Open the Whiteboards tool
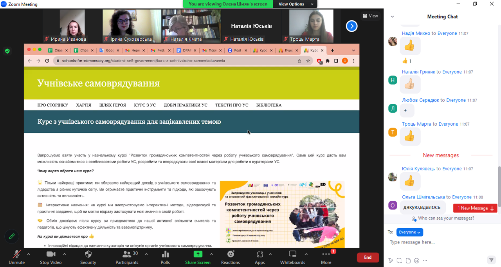 pyautogui.click(x=292, y=257)
